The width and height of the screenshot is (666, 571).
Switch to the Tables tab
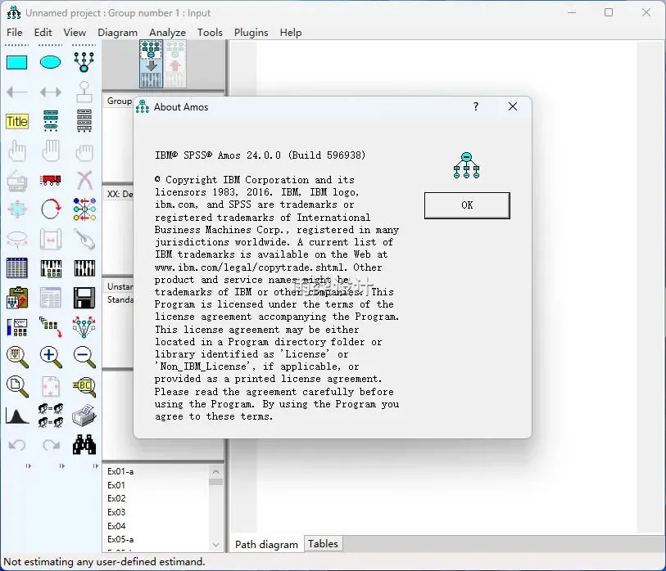pyautogui.click(x=323, y=543)
